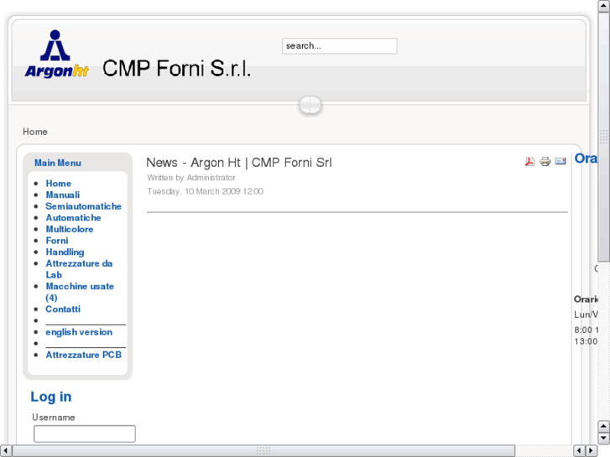Click the horizontal scrollbar far-left arrow
610x457 pixels.
click(5, 451)
